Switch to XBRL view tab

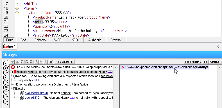(76, 40)
